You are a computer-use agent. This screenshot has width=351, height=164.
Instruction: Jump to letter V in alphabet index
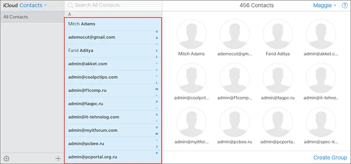click(x=157, y=127)
